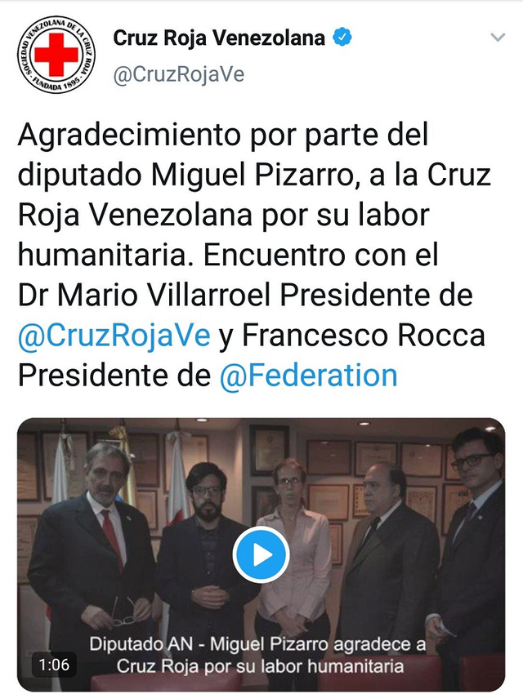Click the words Francesco Rocca in the tweet
The image size is (523, 694).
[364, 335]
